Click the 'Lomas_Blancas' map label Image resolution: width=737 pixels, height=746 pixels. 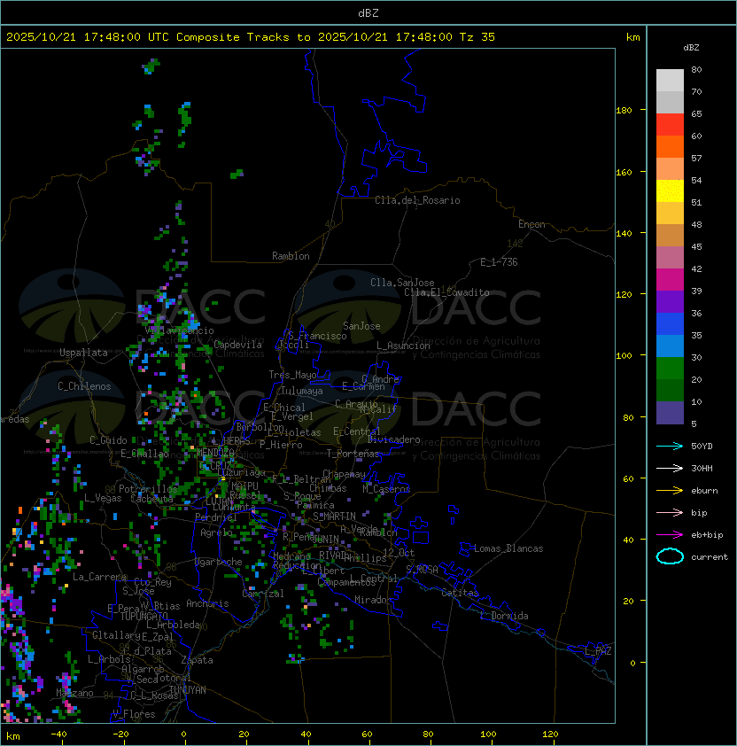[508, 548]
